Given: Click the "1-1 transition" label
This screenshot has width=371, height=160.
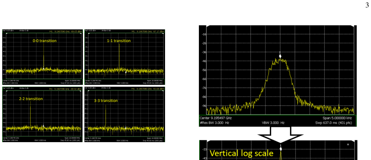Looking at the screenshot, I should [119, 41].
